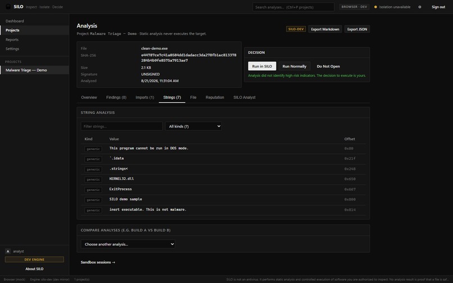Open the All kinds filter dropdown

(x=193, y=126)
